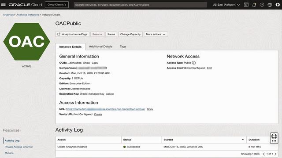Go to Analytics breadcrumb
This screenshot has height=158, width=282.
[x=8, y=14]
